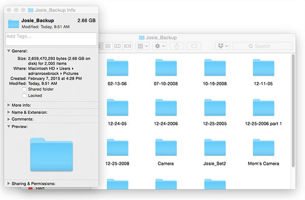Expand Sharing & Permissions section
This screenshot has height=200, width=305.
click(9, 183)
